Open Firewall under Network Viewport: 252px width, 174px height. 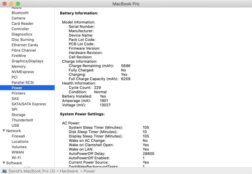point(18,136)
